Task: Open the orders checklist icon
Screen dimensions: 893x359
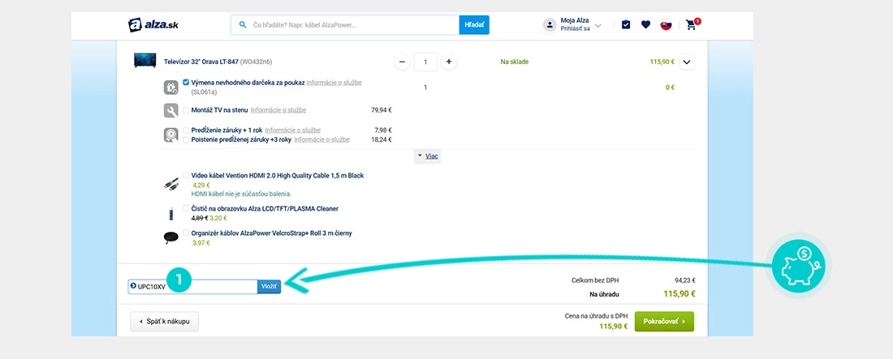Action: coord(626,25)
